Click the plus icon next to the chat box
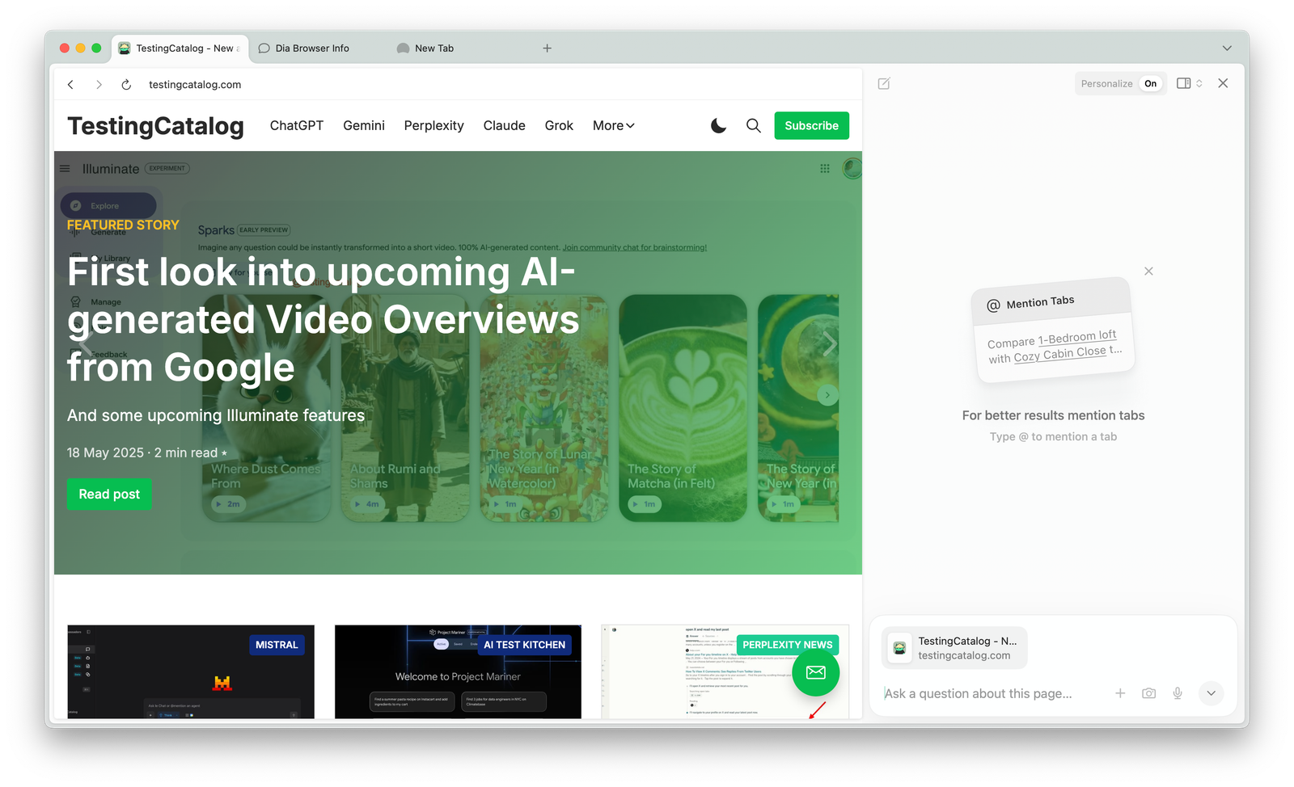The height and width of the screenshot is (787, 1294). (1121, 693)
